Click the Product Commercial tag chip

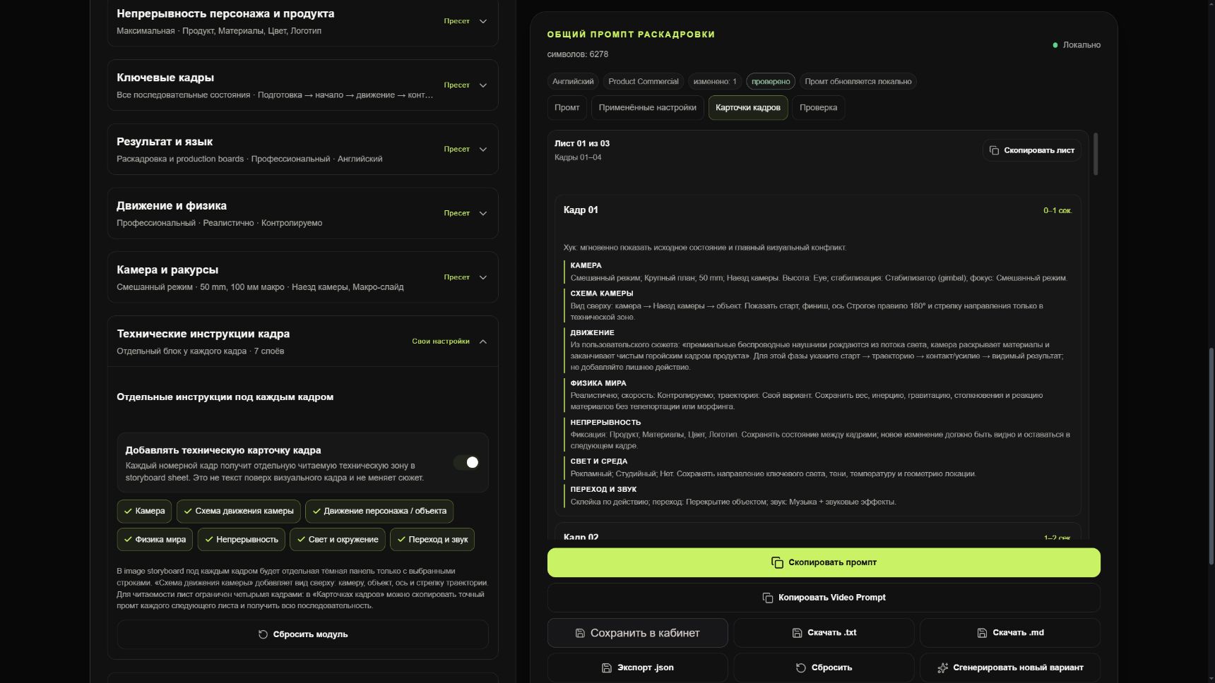pos(644,82)
